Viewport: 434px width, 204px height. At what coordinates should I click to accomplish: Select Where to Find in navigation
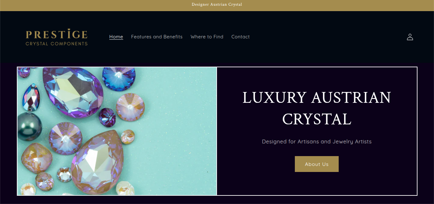tap(207, 37)
